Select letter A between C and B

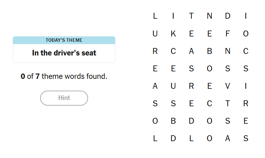coord(191,51)
